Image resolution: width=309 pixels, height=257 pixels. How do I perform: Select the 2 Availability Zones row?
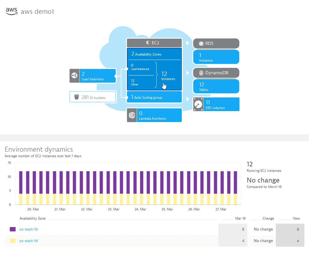click(x=154, y=54)
